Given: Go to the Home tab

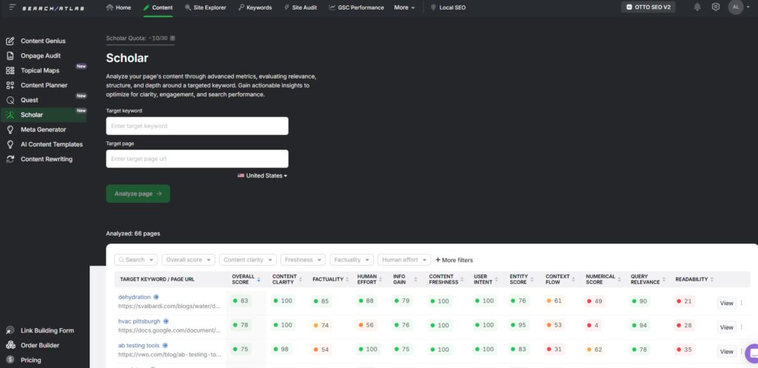Looking at the screenshot, I should (118, 7).
